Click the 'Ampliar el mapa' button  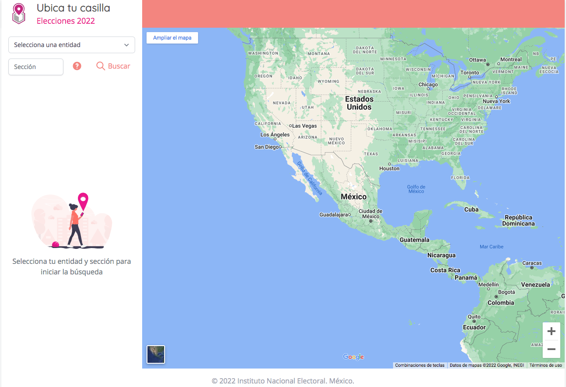(172, 38)
